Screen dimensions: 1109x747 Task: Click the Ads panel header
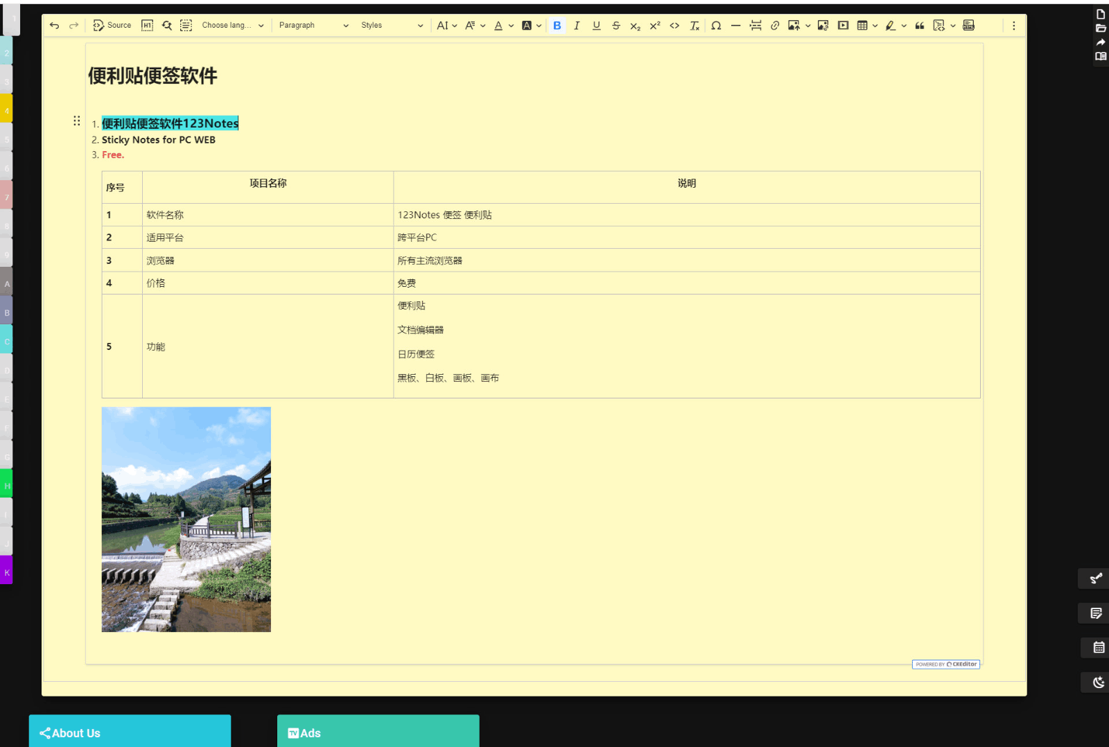[x=378, y=732]
